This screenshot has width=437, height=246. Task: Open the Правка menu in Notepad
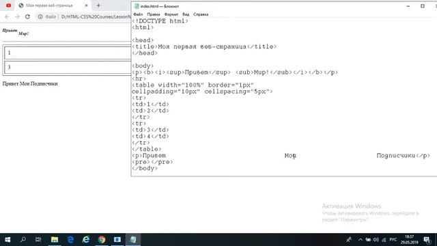[x=153, y=14]
